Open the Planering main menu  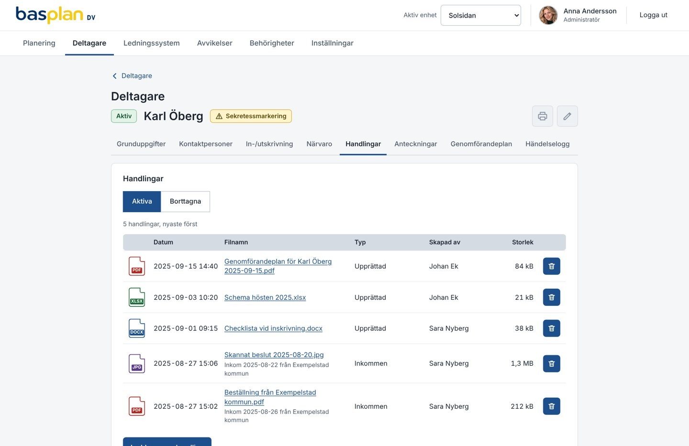[39, 43]
